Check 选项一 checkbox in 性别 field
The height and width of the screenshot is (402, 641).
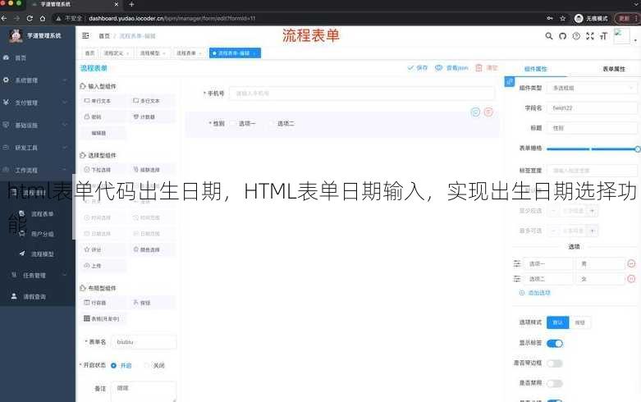coord(233,123)
